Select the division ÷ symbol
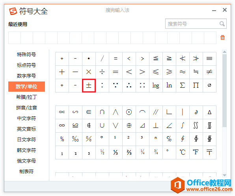The height and width of the screenshot is (196, 235). [x=102, y=72]
